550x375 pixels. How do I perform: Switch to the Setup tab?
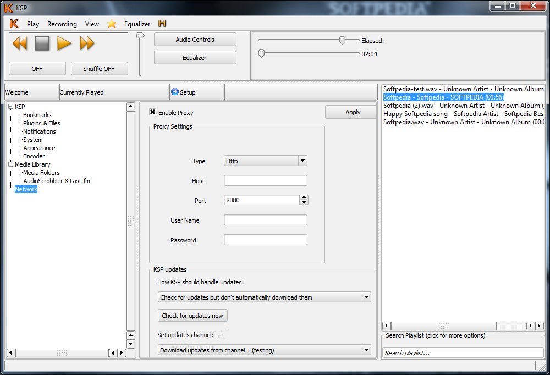coord(197,92)
